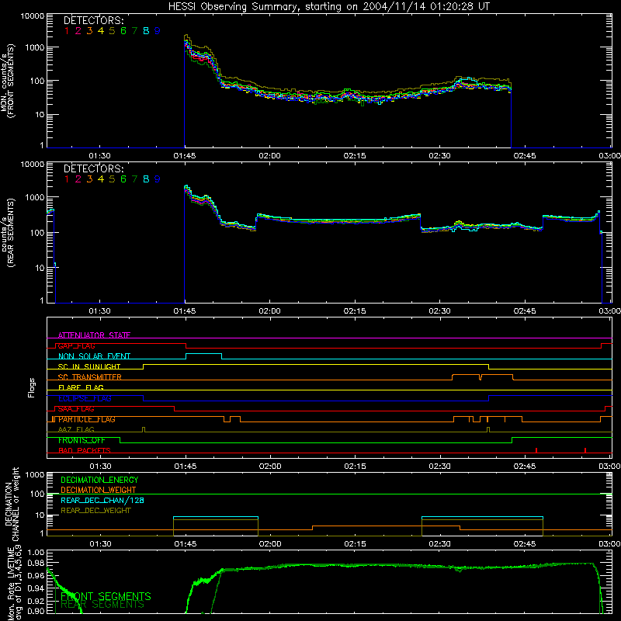The width and height of the screenshot is (621, 621).
Task: Click the DECIMATION_ENERGY legend label
Action: pyautogui.click(x=99, y=480)
